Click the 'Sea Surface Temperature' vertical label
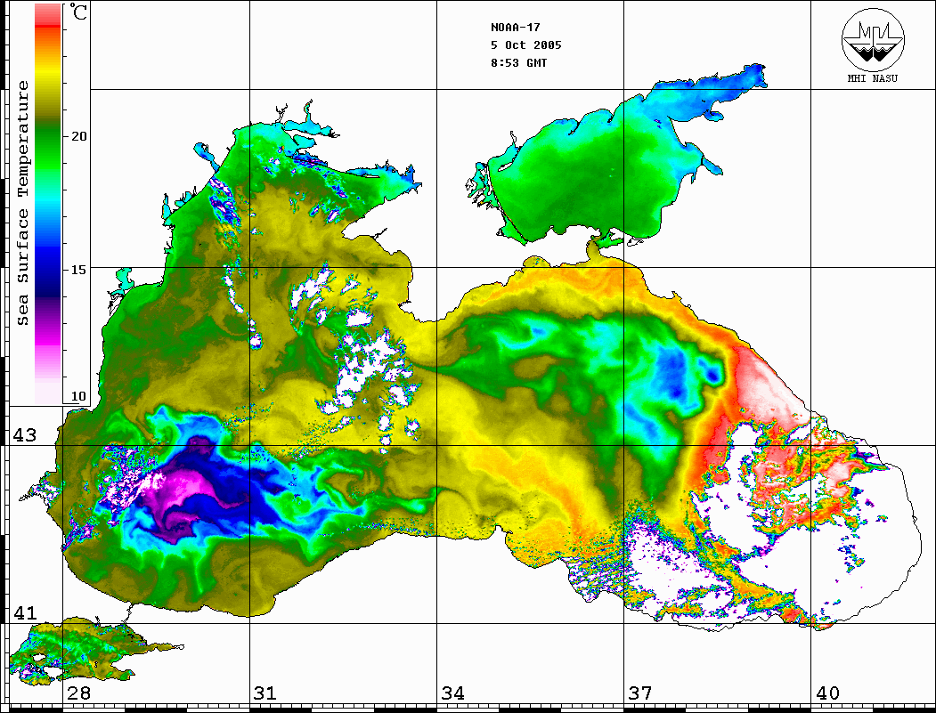Screen dimensions: 936x713 click(x=22, y=204)
